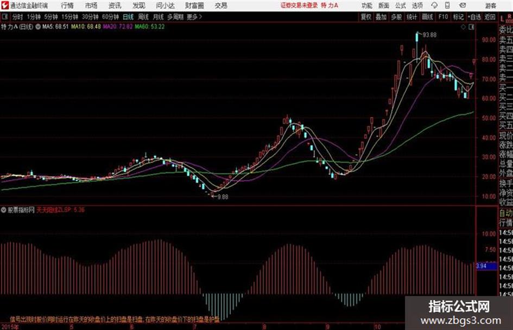The image size is (513, 330).
Task: Open the 交易 menu
Action: [221, 5]
